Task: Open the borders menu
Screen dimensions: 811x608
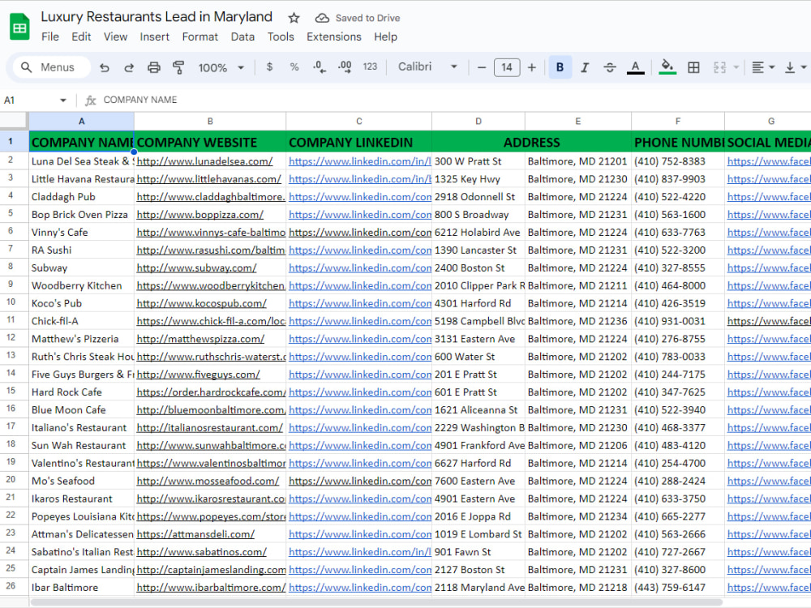Action: click(x=693, y=67)
